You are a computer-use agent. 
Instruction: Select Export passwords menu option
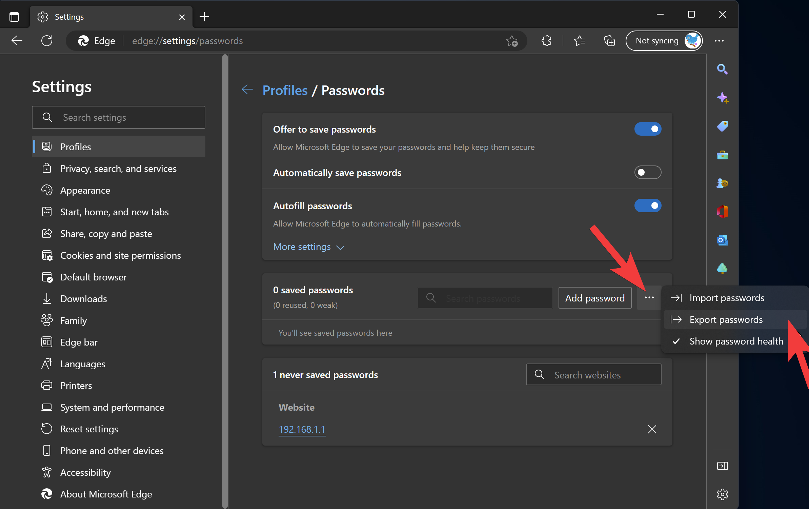coord(726,319)
